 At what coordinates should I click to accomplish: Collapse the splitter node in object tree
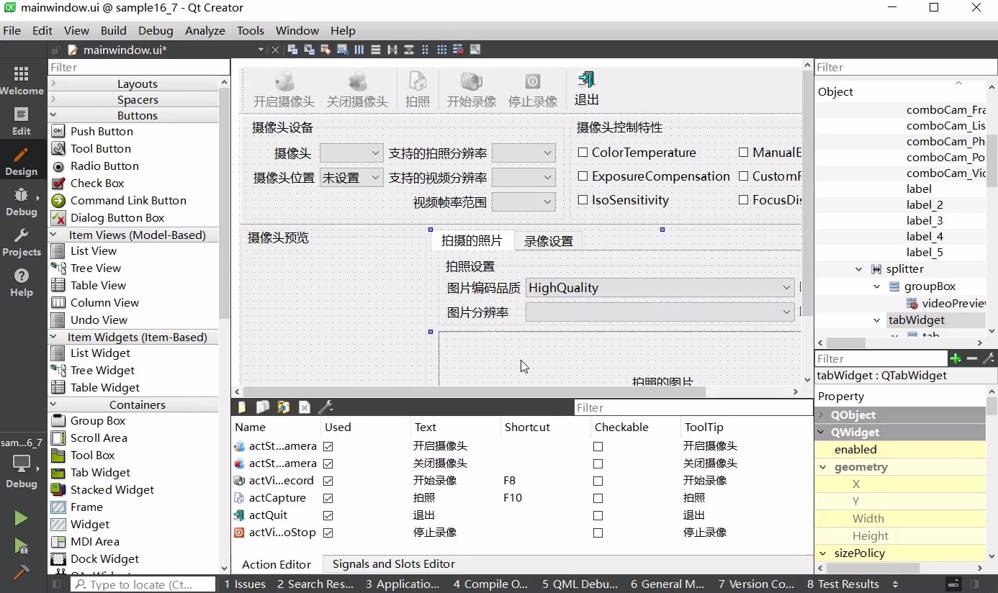(x=859, y=268)
